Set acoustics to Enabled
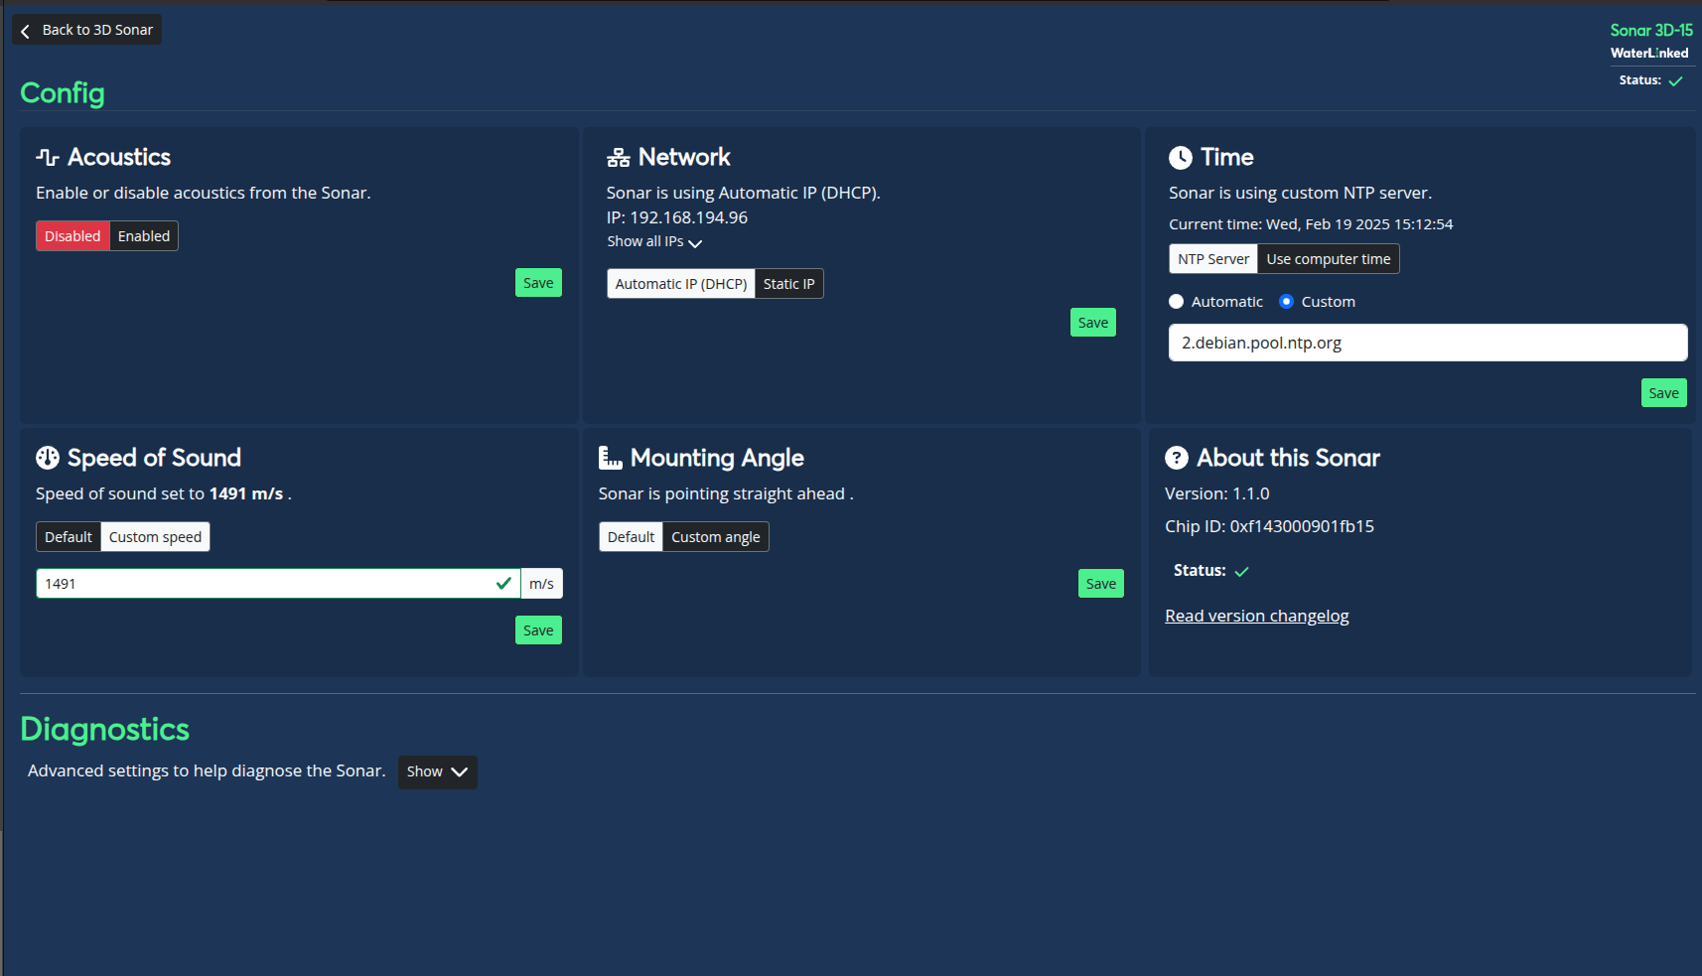This screenshot has width=1702, height=976. (144, 236)
